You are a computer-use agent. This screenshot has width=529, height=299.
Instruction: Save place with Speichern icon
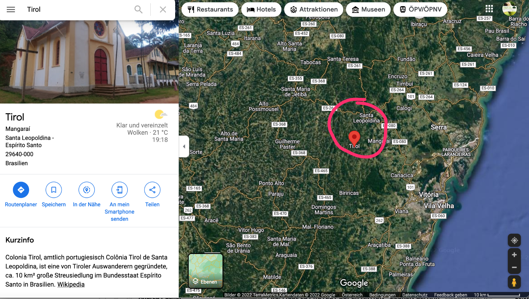click(54, 190)
